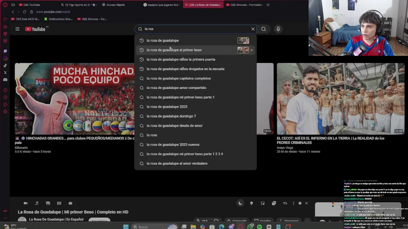Select suggestion 'niños la primera puerta'

pos(195,59)
